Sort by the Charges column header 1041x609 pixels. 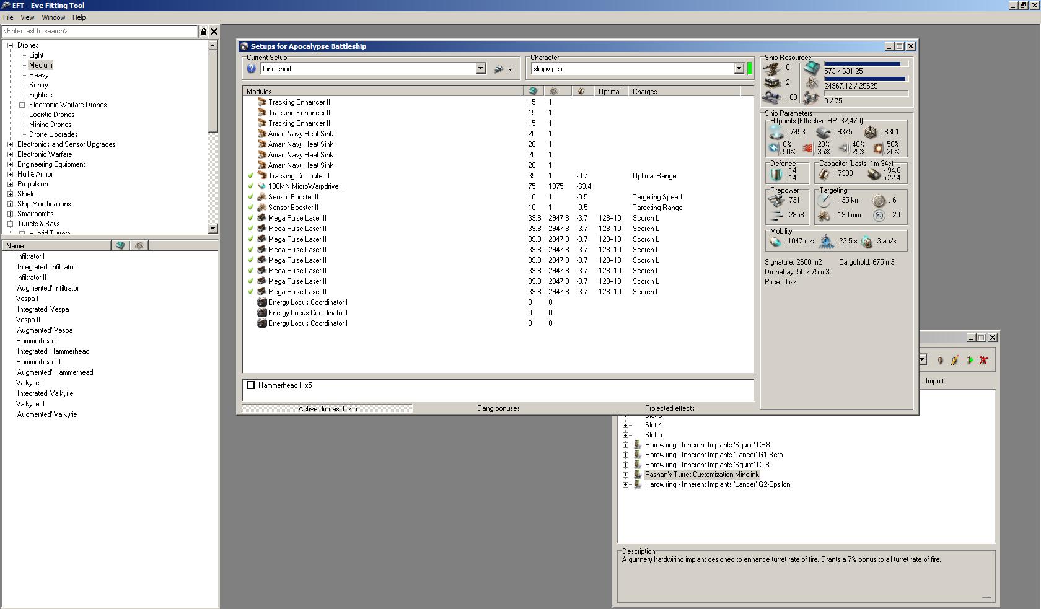(684, 91)
